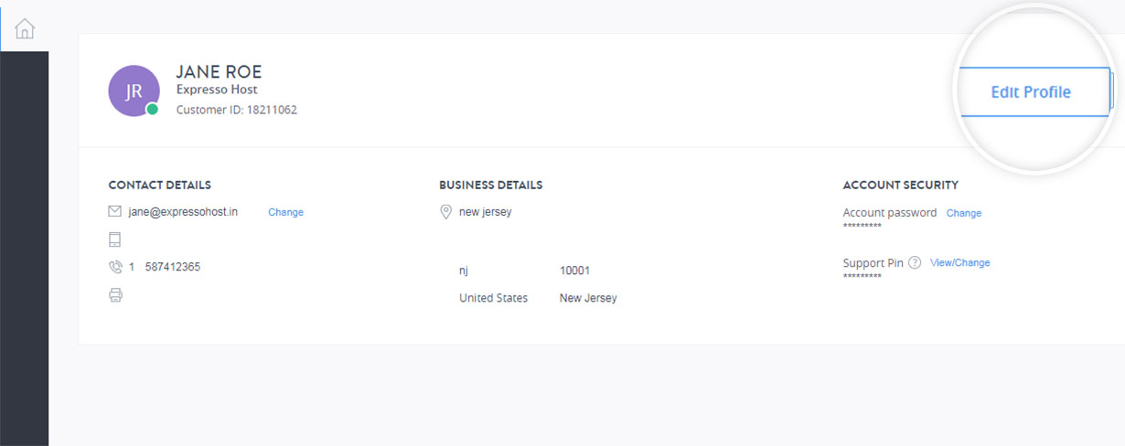Change the contact email address
This screenshot has width=1125, height=446.
285,212
